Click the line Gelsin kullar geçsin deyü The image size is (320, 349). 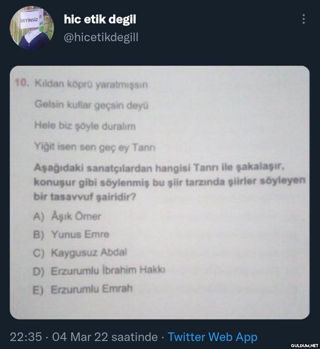(92, 105)
